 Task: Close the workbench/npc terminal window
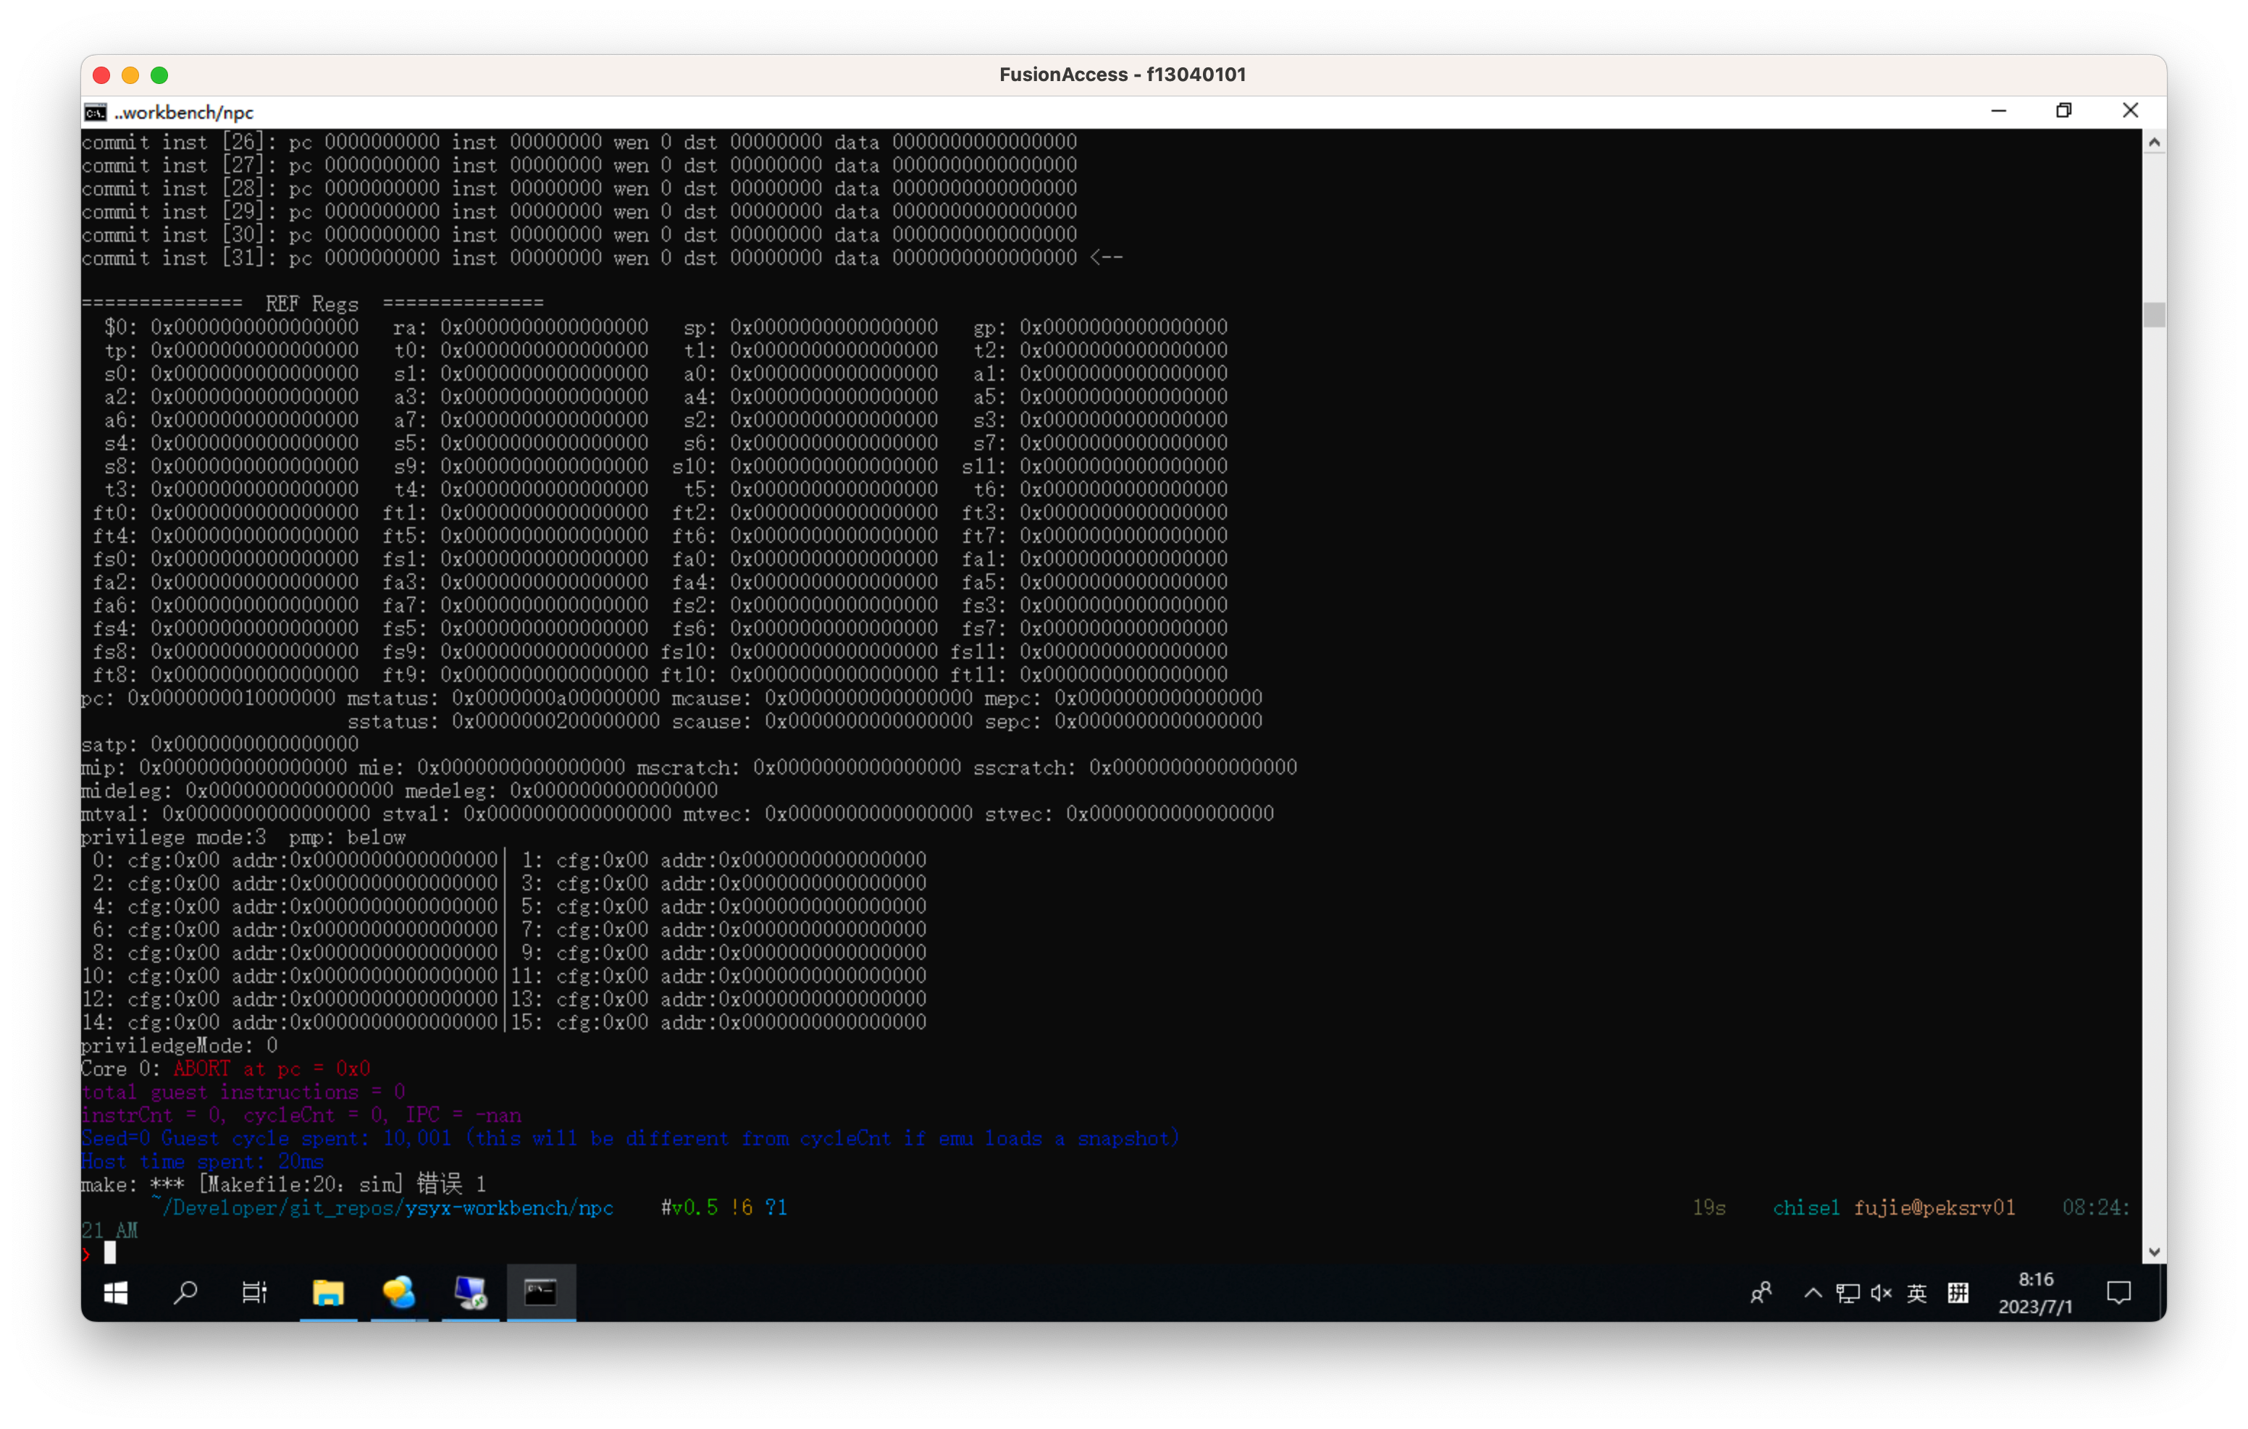2131,111
